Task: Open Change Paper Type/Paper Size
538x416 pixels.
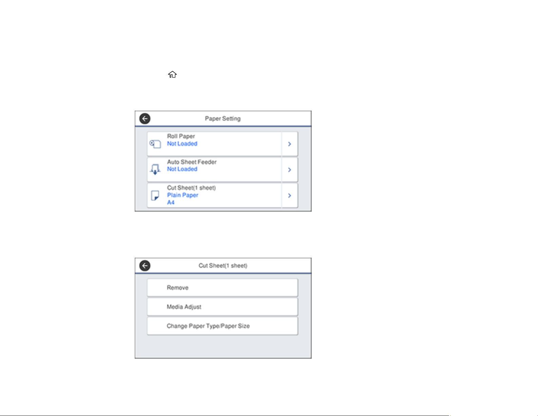Action: click(222, 326)
